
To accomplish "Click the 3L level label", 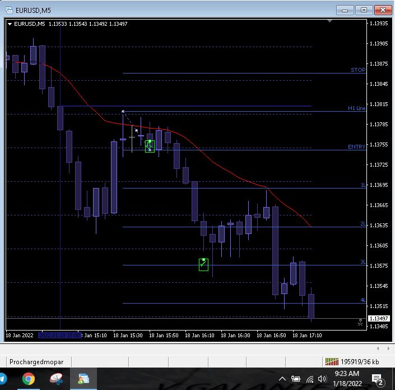I will 363,262.
